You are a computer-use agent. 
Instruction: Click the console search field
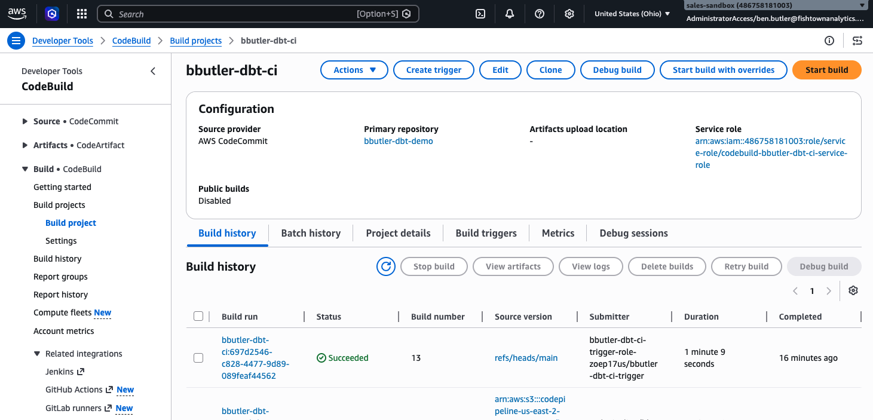pos(258,14)
